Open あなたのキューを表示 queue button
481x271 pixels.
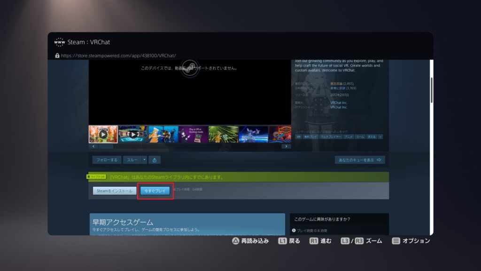tap(359, 160)
